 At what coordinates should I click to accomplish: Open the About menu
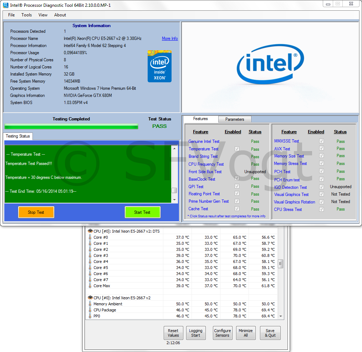click(60, 15)
